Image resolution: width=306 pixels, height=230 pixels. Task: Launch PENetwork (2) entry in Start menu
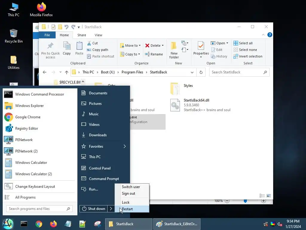coord(40,151)
